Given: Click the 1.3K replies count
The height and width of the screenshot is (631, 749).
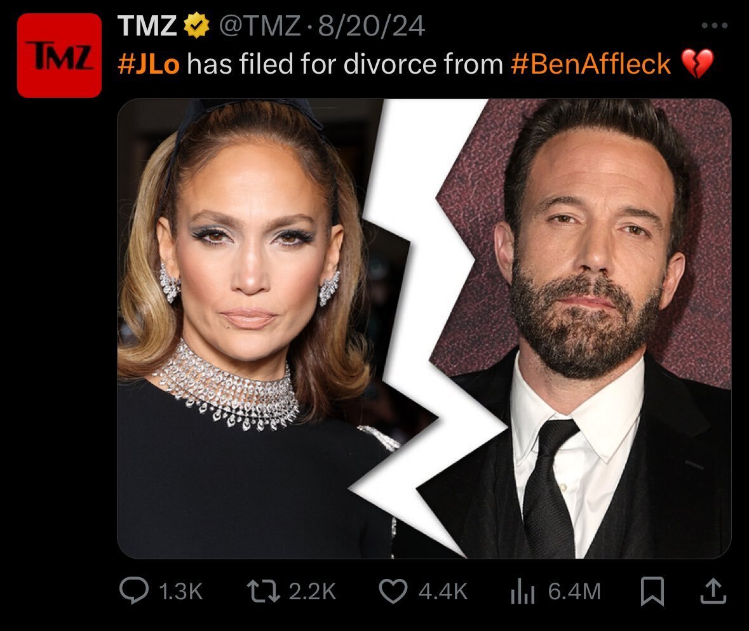Looking at the screenshot, I should click(180, 592).
